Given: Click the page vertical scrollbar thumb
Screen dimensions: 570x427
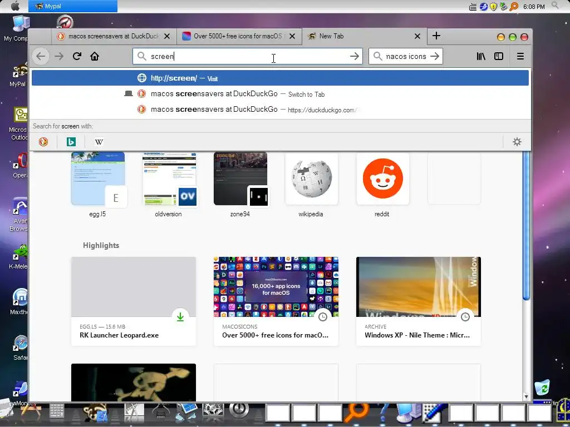Looking at the screenshot, I should click(526, 225).
